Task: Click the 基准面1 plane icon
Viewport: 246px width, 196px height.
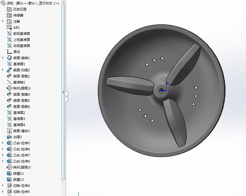Action: pyautogui.click(x=9, y=64)
